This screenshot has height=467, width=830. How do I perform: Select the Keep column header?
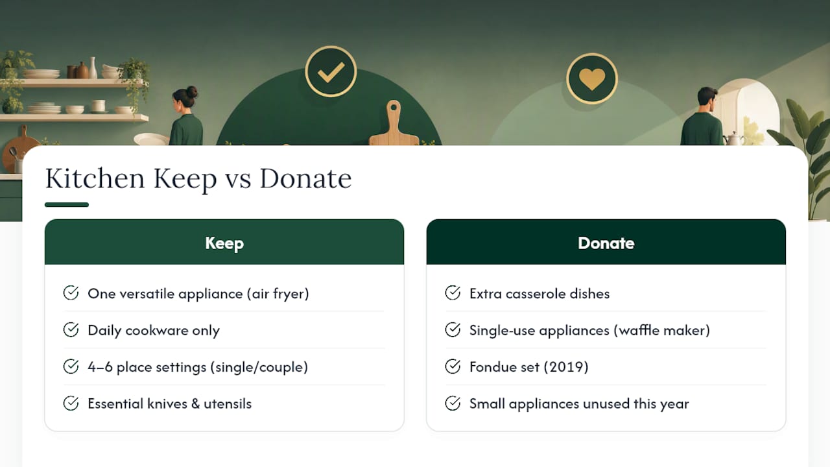click(x=224, y=242)
